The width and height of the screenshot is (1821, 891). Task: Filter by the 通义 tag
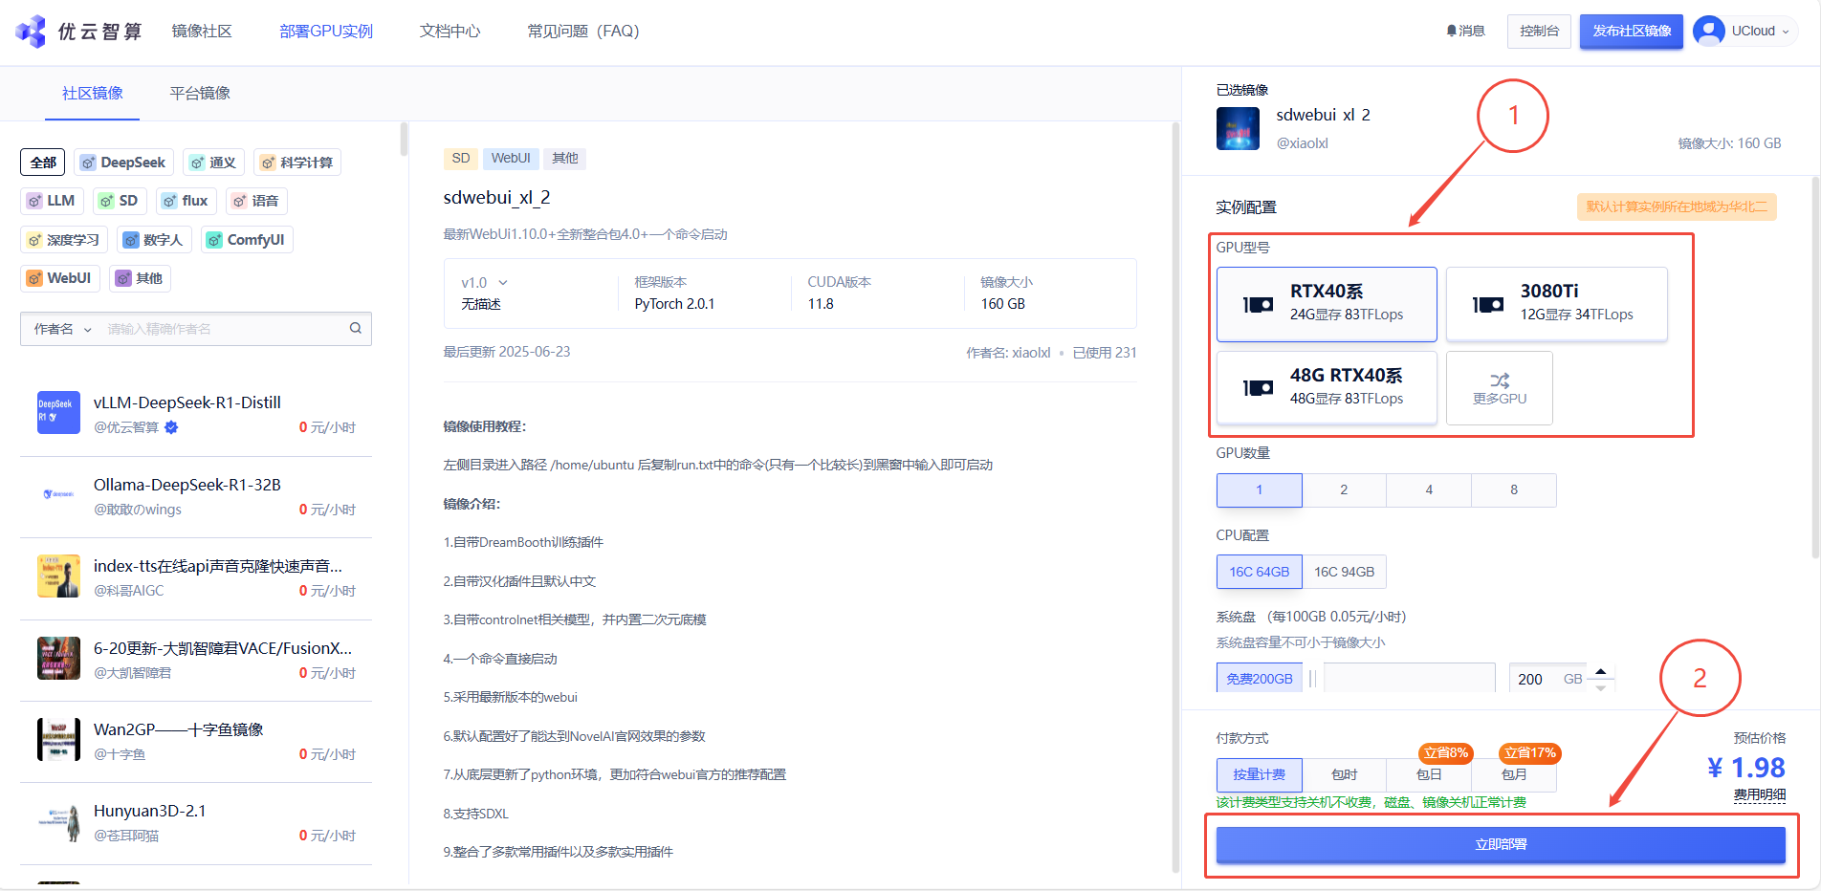point(213,163)
